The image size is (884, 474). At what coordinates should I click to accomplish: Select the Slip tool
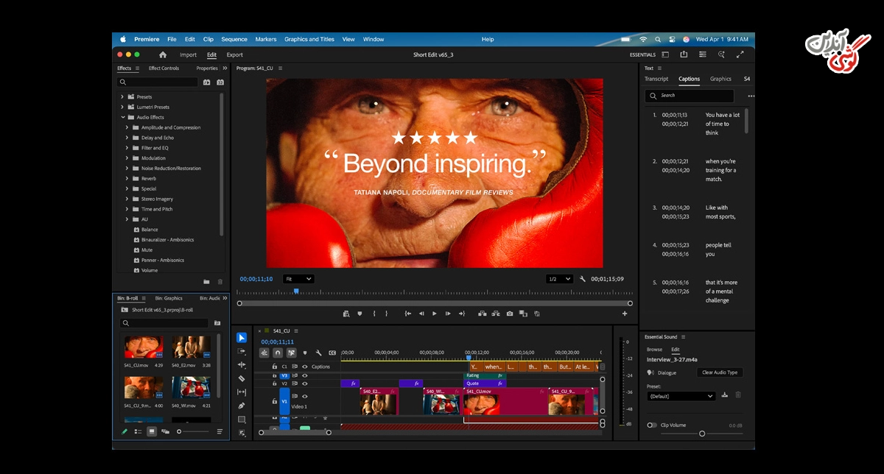click(242, 392)
